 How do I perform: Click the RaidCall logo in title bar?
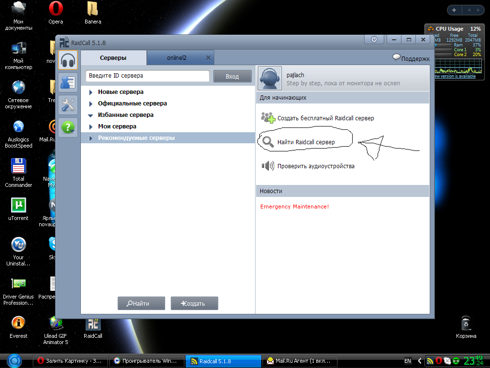[x=65, y=42]
